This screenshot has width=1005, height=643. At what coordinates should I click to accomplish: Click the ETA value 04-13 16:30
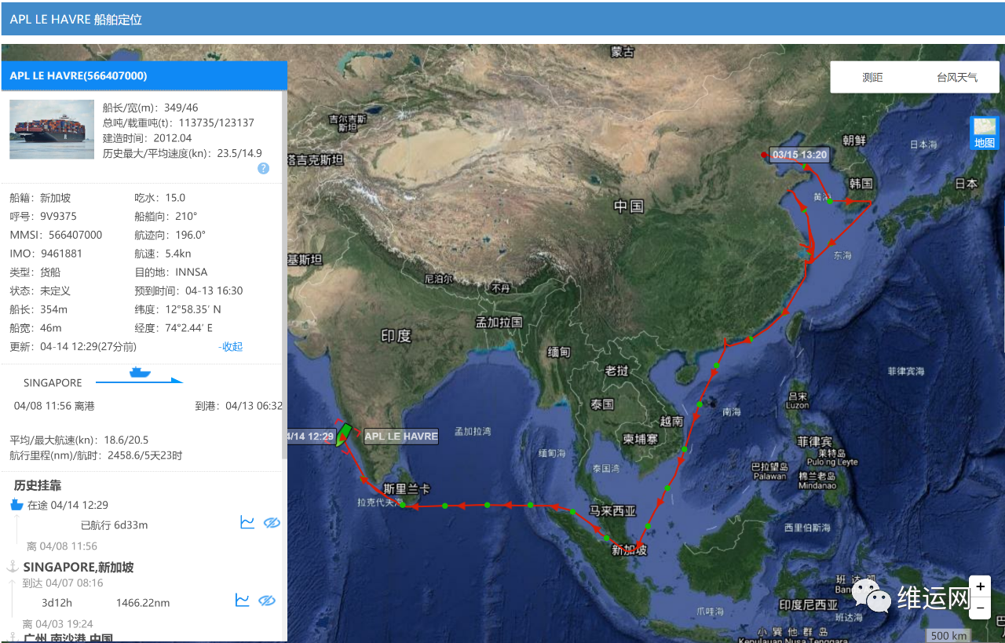click(214, 290)
